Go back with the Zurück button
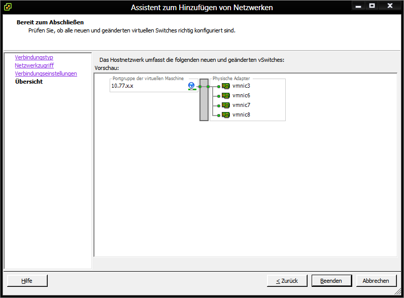Screen dimensions: 404x298 click(287, 281)
